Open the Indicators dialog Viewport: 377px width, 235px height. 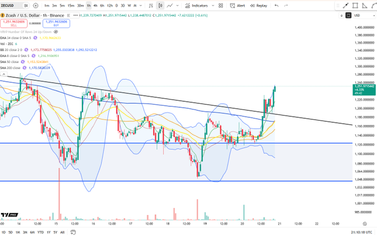pyautogui.click(x=196, y=6)
